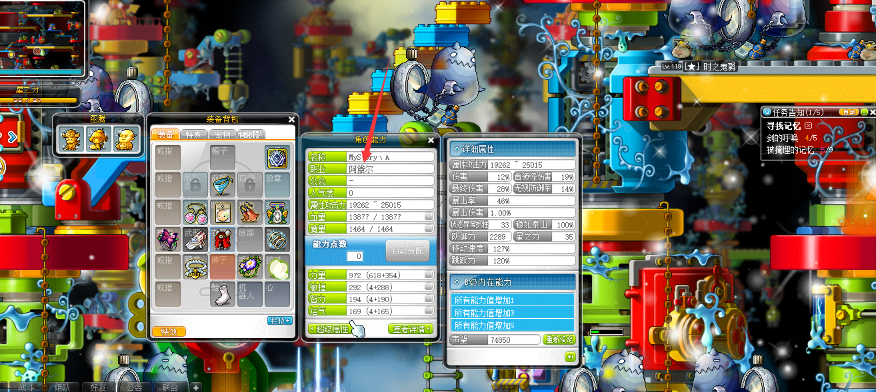The height and width of the screenshot is (392, 876).
Task: Click the red robe outfit item
Action: coord(223,240)
